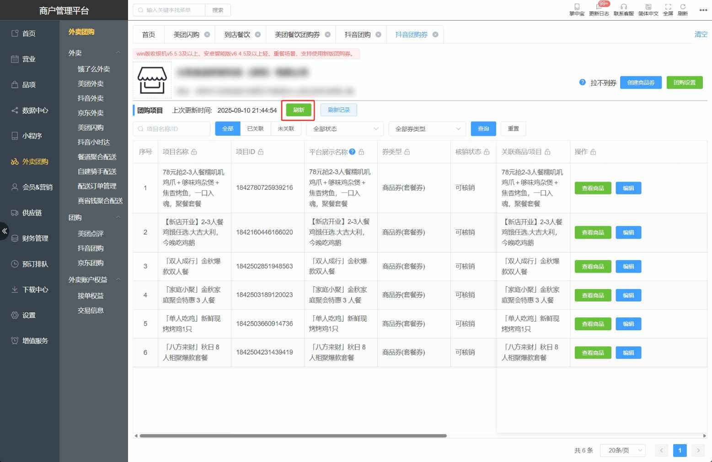The width and height of the screenshot is (712, 462).
Task: Close the 美团餐饮团购券 tab
Action: 328,35
